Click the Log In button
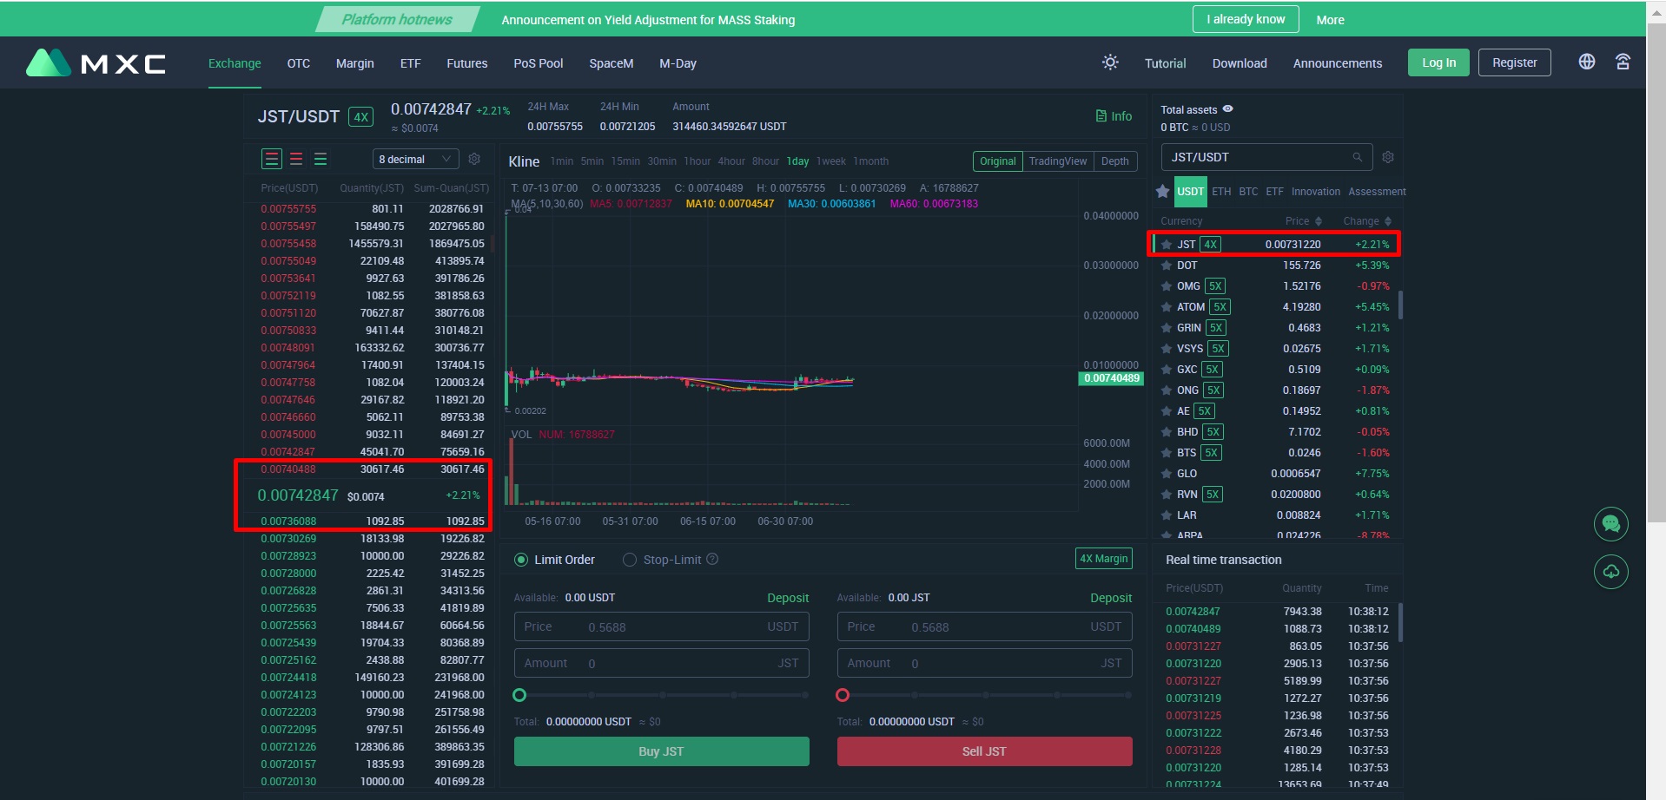Image resolution: width=1666 pixels, height=800 pixels. (x=1438, y=62)
